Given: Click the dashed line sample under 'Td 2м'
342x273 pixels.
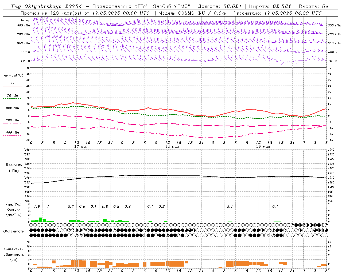Looking at the screenshot, I should 12,99.
